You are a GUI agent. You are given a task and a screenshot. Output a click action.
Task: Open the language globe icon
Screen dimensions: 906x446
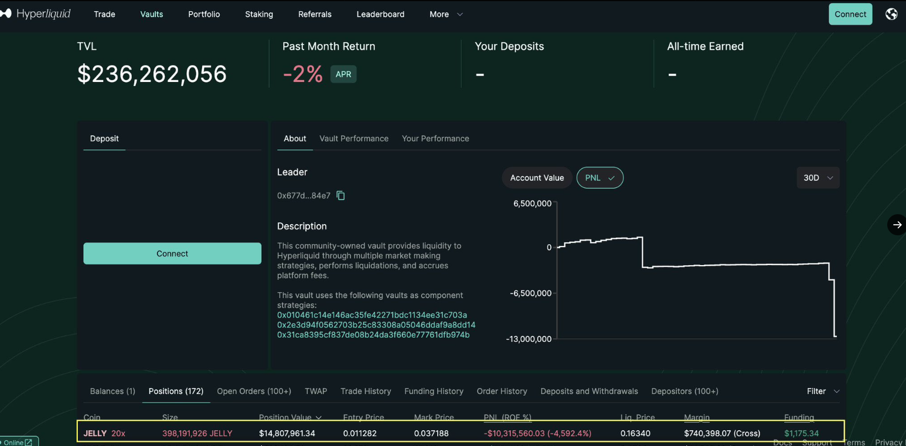coord(891,14)
